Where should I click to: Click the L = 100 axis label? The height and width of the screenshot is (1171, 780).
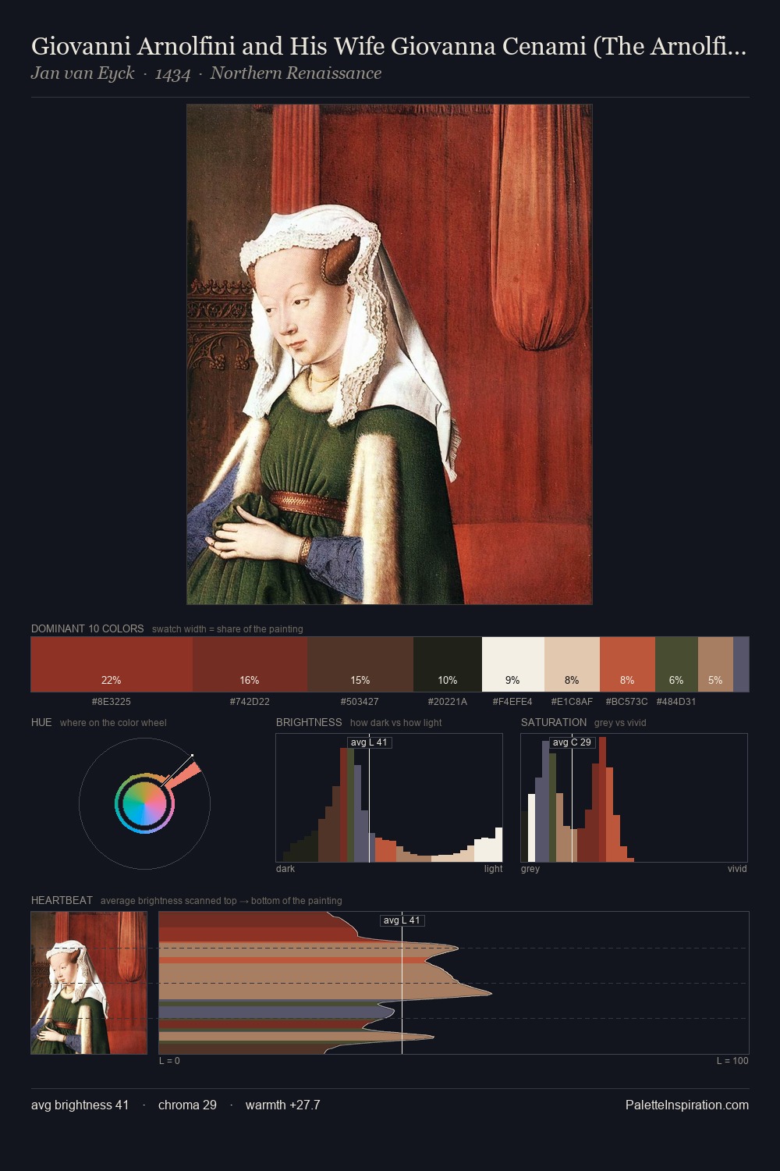point(732,1061)
